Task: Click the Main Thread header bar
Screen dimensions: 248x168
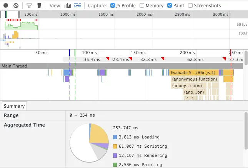Action: pyautogui.click(x=122, y=66)
